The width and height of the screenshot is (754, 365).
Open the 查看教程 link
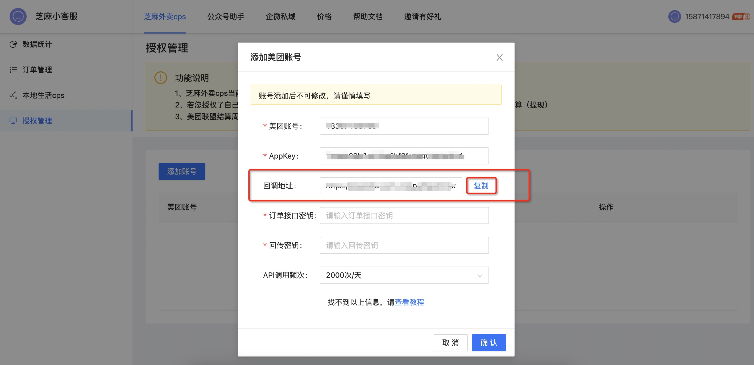409,302
